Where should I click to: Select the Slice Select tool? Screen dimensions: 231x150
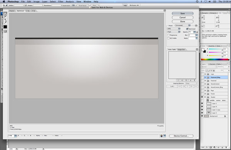5,16
